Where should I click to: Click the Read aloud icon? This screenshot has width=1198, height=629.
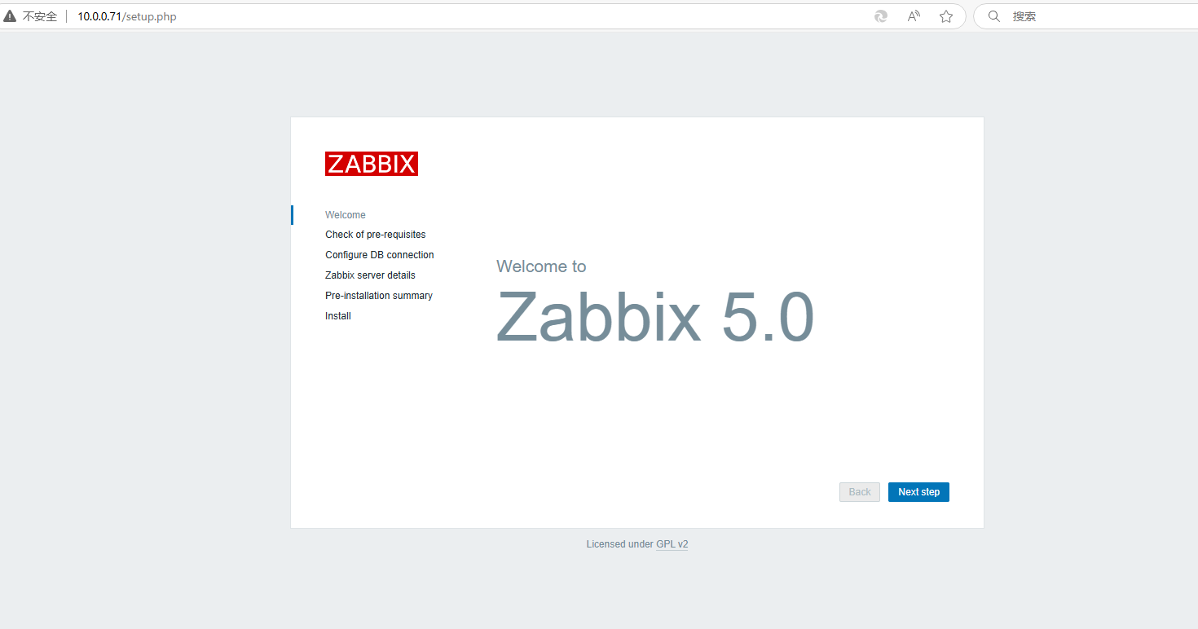tap(914, 16)
